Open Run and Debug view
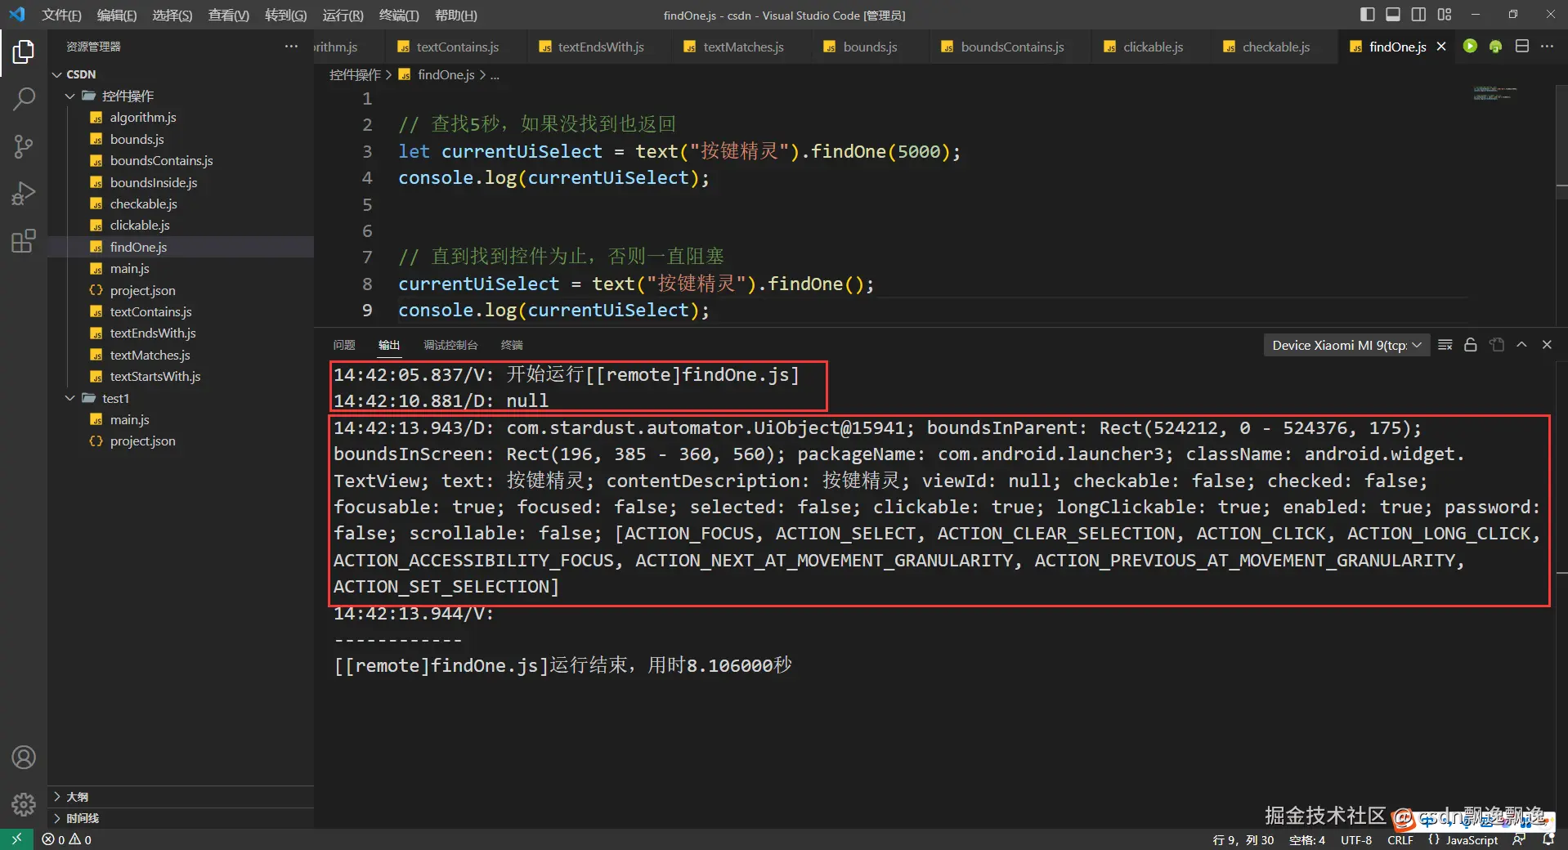This screenshot has width=1568, height=850. [24, 194]
